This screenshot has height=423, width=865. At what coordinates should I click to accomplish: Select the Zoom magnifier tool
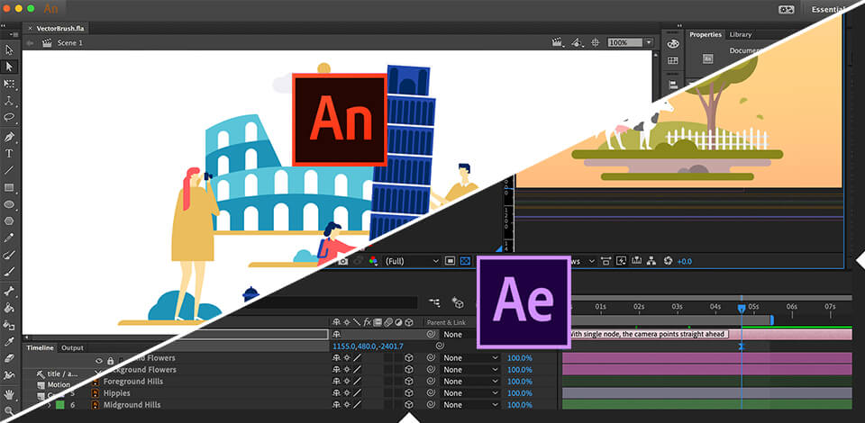coord(9,411)
